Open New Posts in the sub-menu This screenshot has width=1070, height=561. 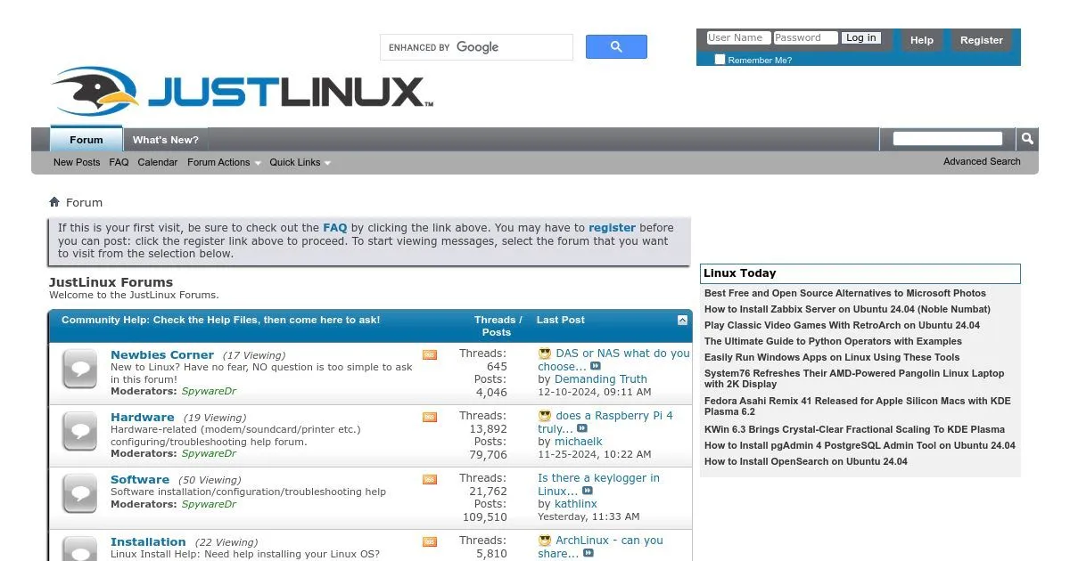[x=77, y=162]
